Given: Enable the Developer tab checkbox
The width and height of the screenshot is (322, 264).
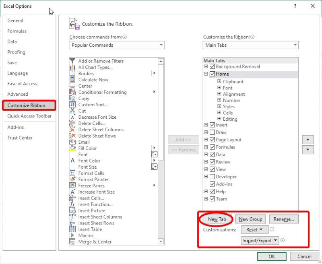Looking at the screenshot, I should point(212,177).
